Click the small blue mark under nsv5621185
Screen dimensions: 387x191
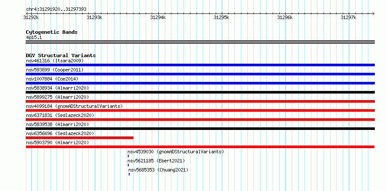click(128, 165)
